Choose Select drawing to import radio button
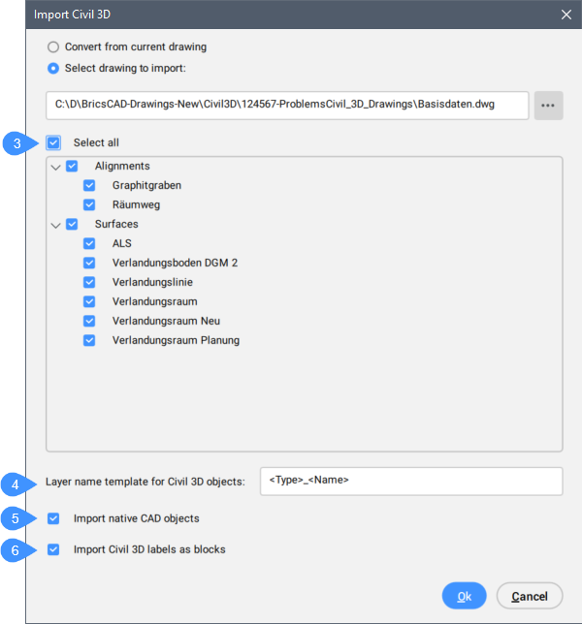 (x=54, y=68)
